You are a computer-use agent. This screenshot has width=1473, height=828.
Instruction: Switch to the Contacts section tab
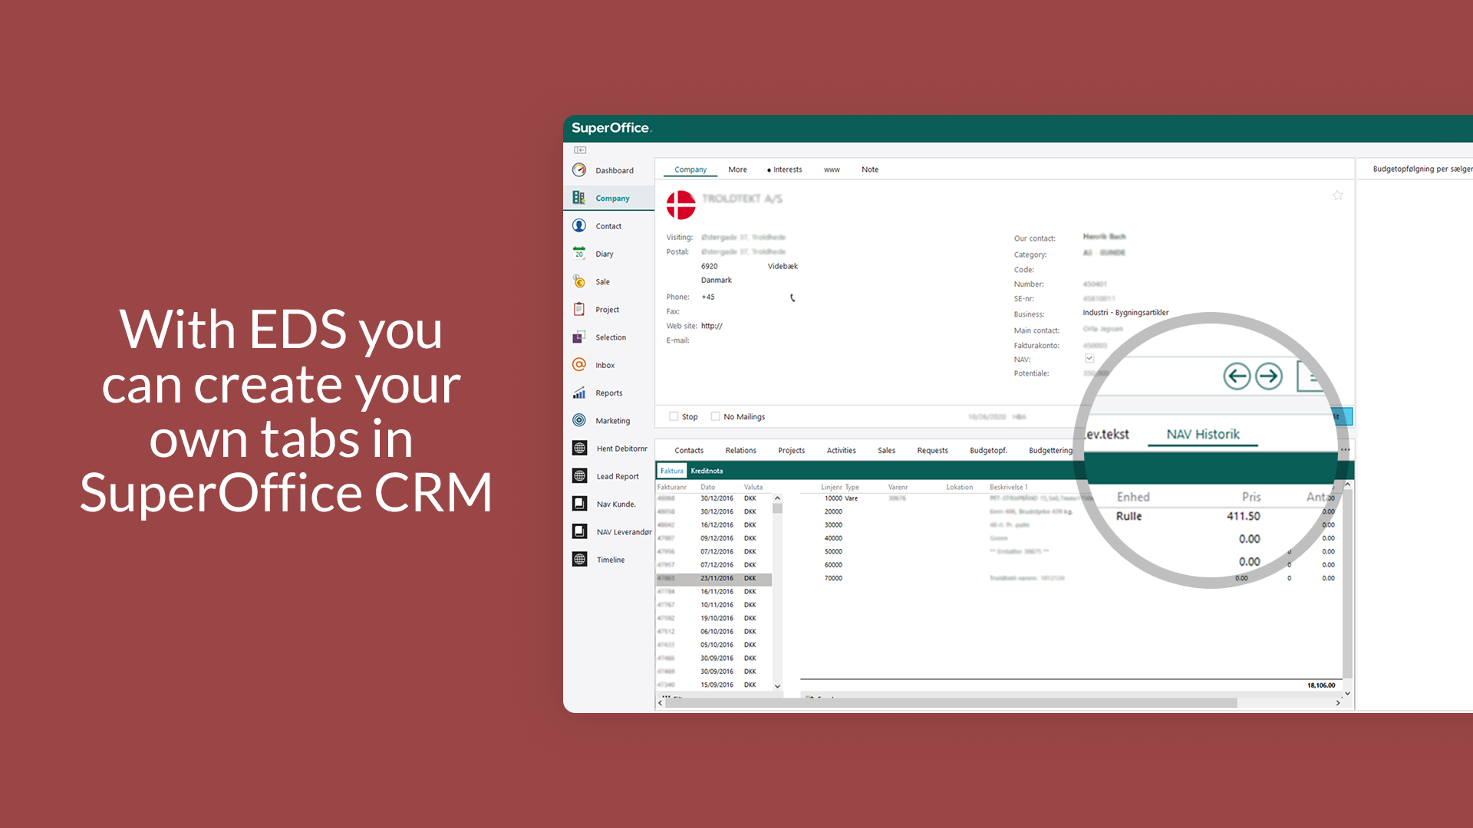click(689, 450)
